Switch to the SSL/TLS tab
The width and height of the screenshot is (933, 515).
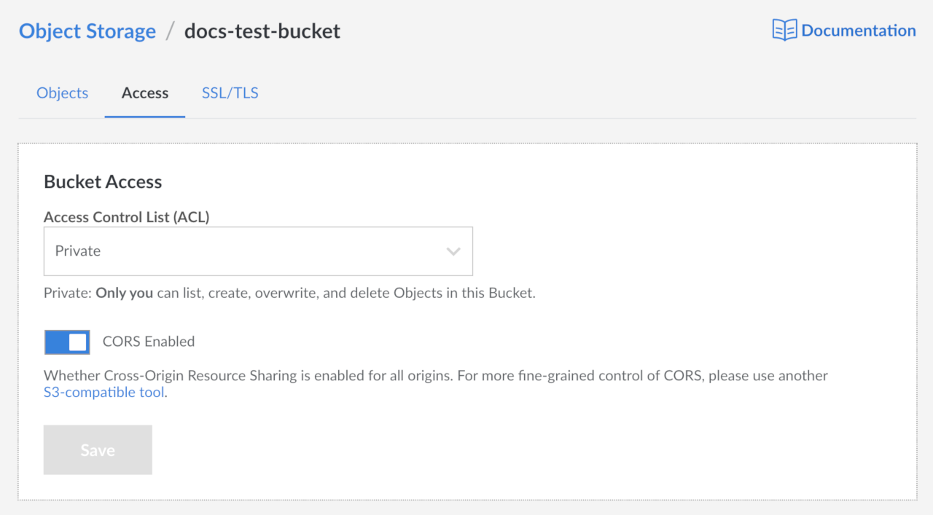tap(230, 93)
